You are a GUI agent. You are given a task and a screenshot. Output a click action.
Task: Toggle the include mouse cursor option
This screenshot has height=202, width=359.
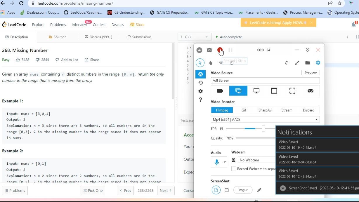coord(200,63)
